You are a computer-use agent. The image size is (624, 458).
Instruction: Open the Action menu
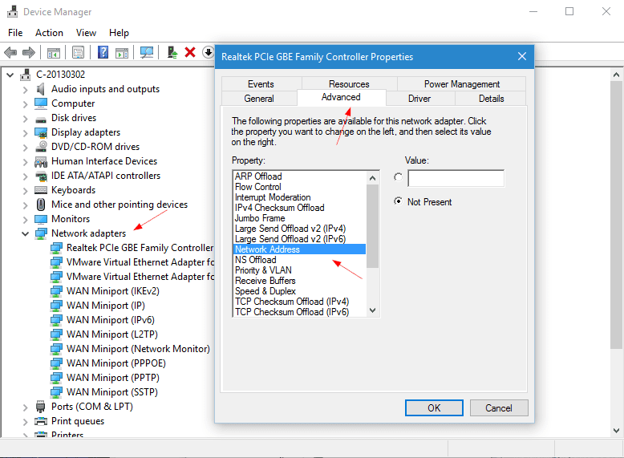pyautogui.click(x=49, y=33)
